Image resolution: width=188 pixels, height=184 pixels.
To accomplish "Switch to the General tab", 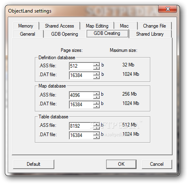I will pos(28,34).
